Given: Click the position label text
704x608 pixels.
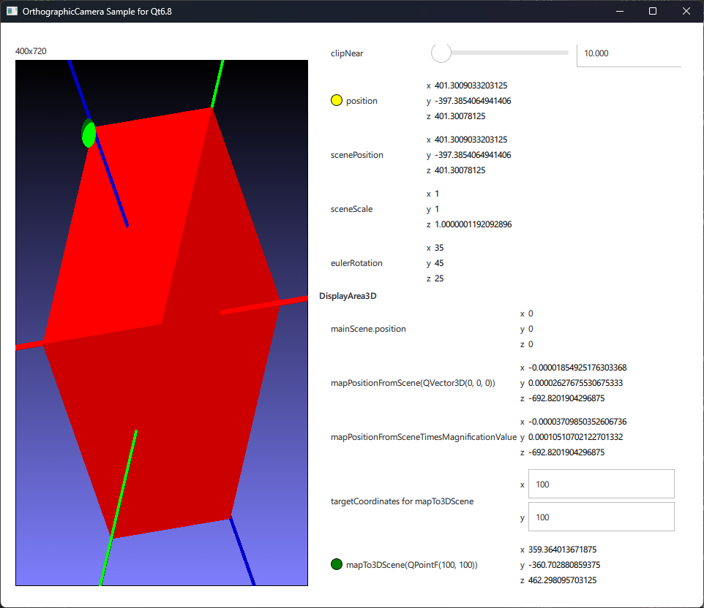Looking at the screenshot, I should point(362,101).
